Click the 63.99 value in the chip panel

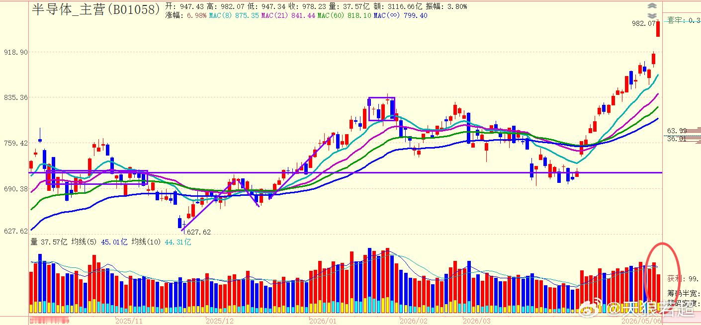(677, 131)
